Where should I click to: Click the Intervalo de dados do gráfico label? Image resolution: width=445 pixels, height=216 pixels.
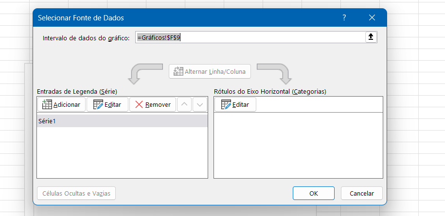click(x=86, y=38)
